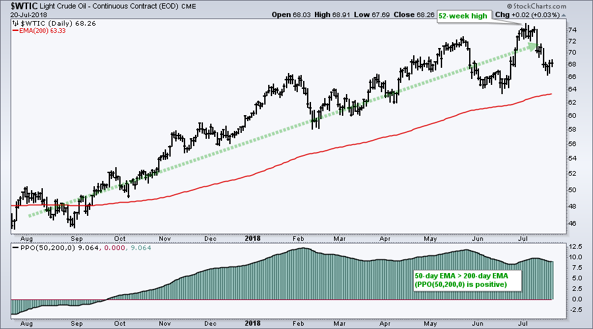This screenshot has width=593, height=329.
Task: Click the Nov label under the price panel
Action: click(165, 239)
